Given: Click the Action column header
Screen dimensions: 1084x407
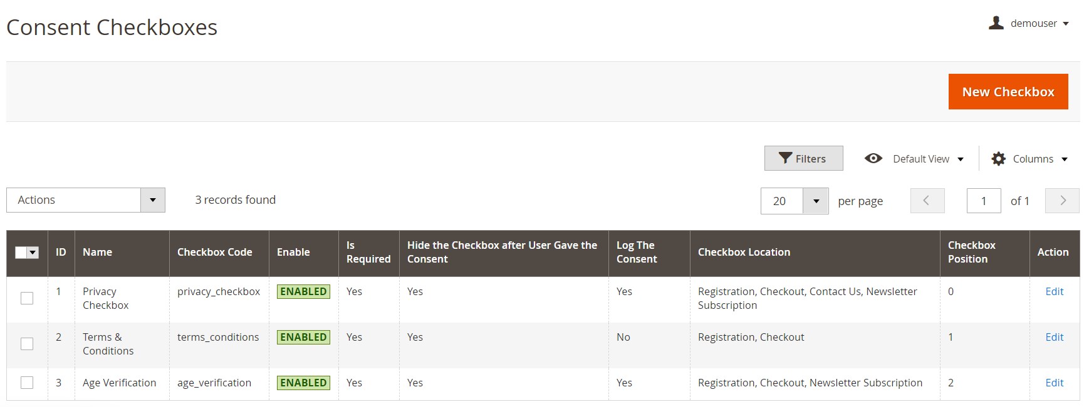Looking at the screenshot, I should [1053, 253].
